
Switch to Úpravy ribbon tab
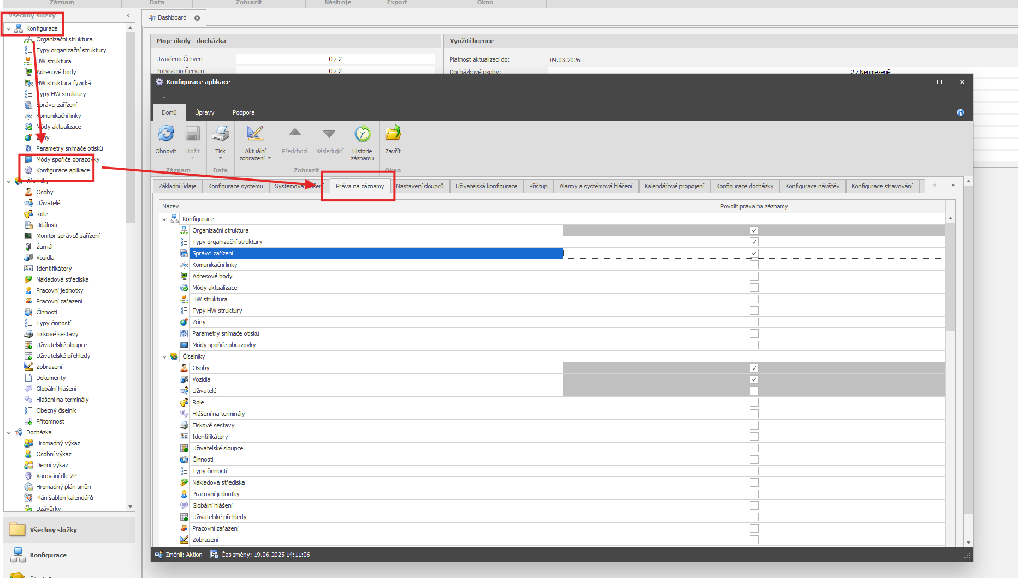(x=205, y=112)
